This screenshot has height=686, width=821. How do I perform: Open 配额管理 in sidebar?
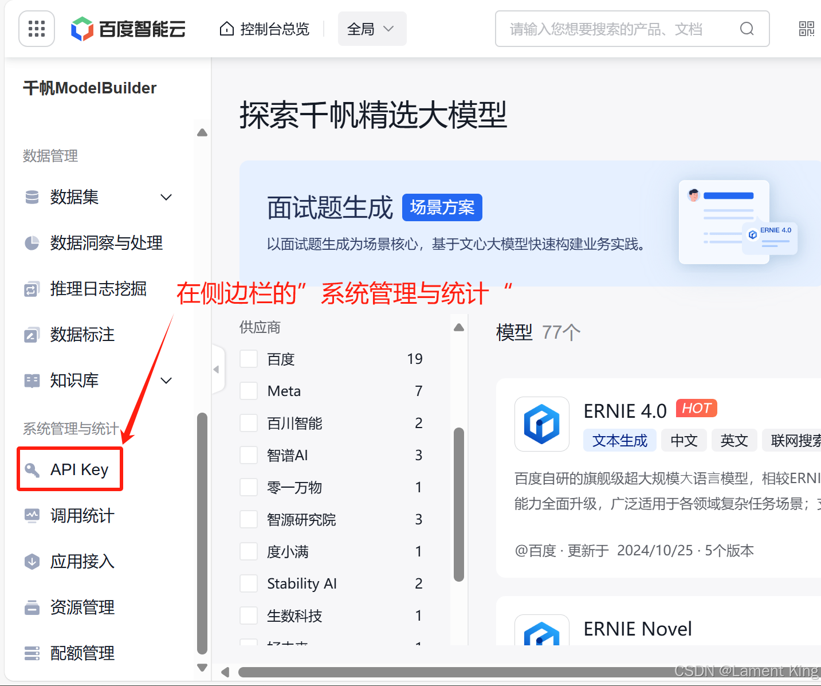83,653
